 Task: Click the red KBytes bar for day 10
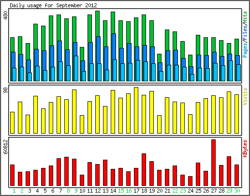(x=82, y=180)
